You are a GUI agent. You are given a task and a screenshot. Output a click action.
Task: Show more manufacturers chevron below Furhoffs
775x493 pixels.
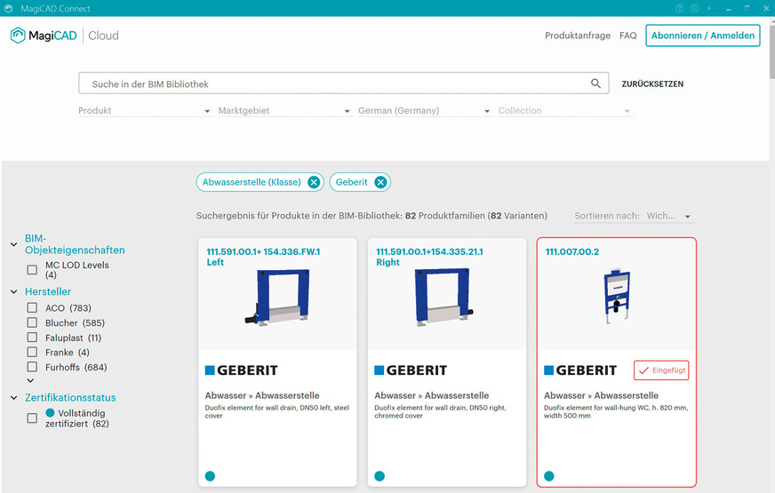point(30,380)
